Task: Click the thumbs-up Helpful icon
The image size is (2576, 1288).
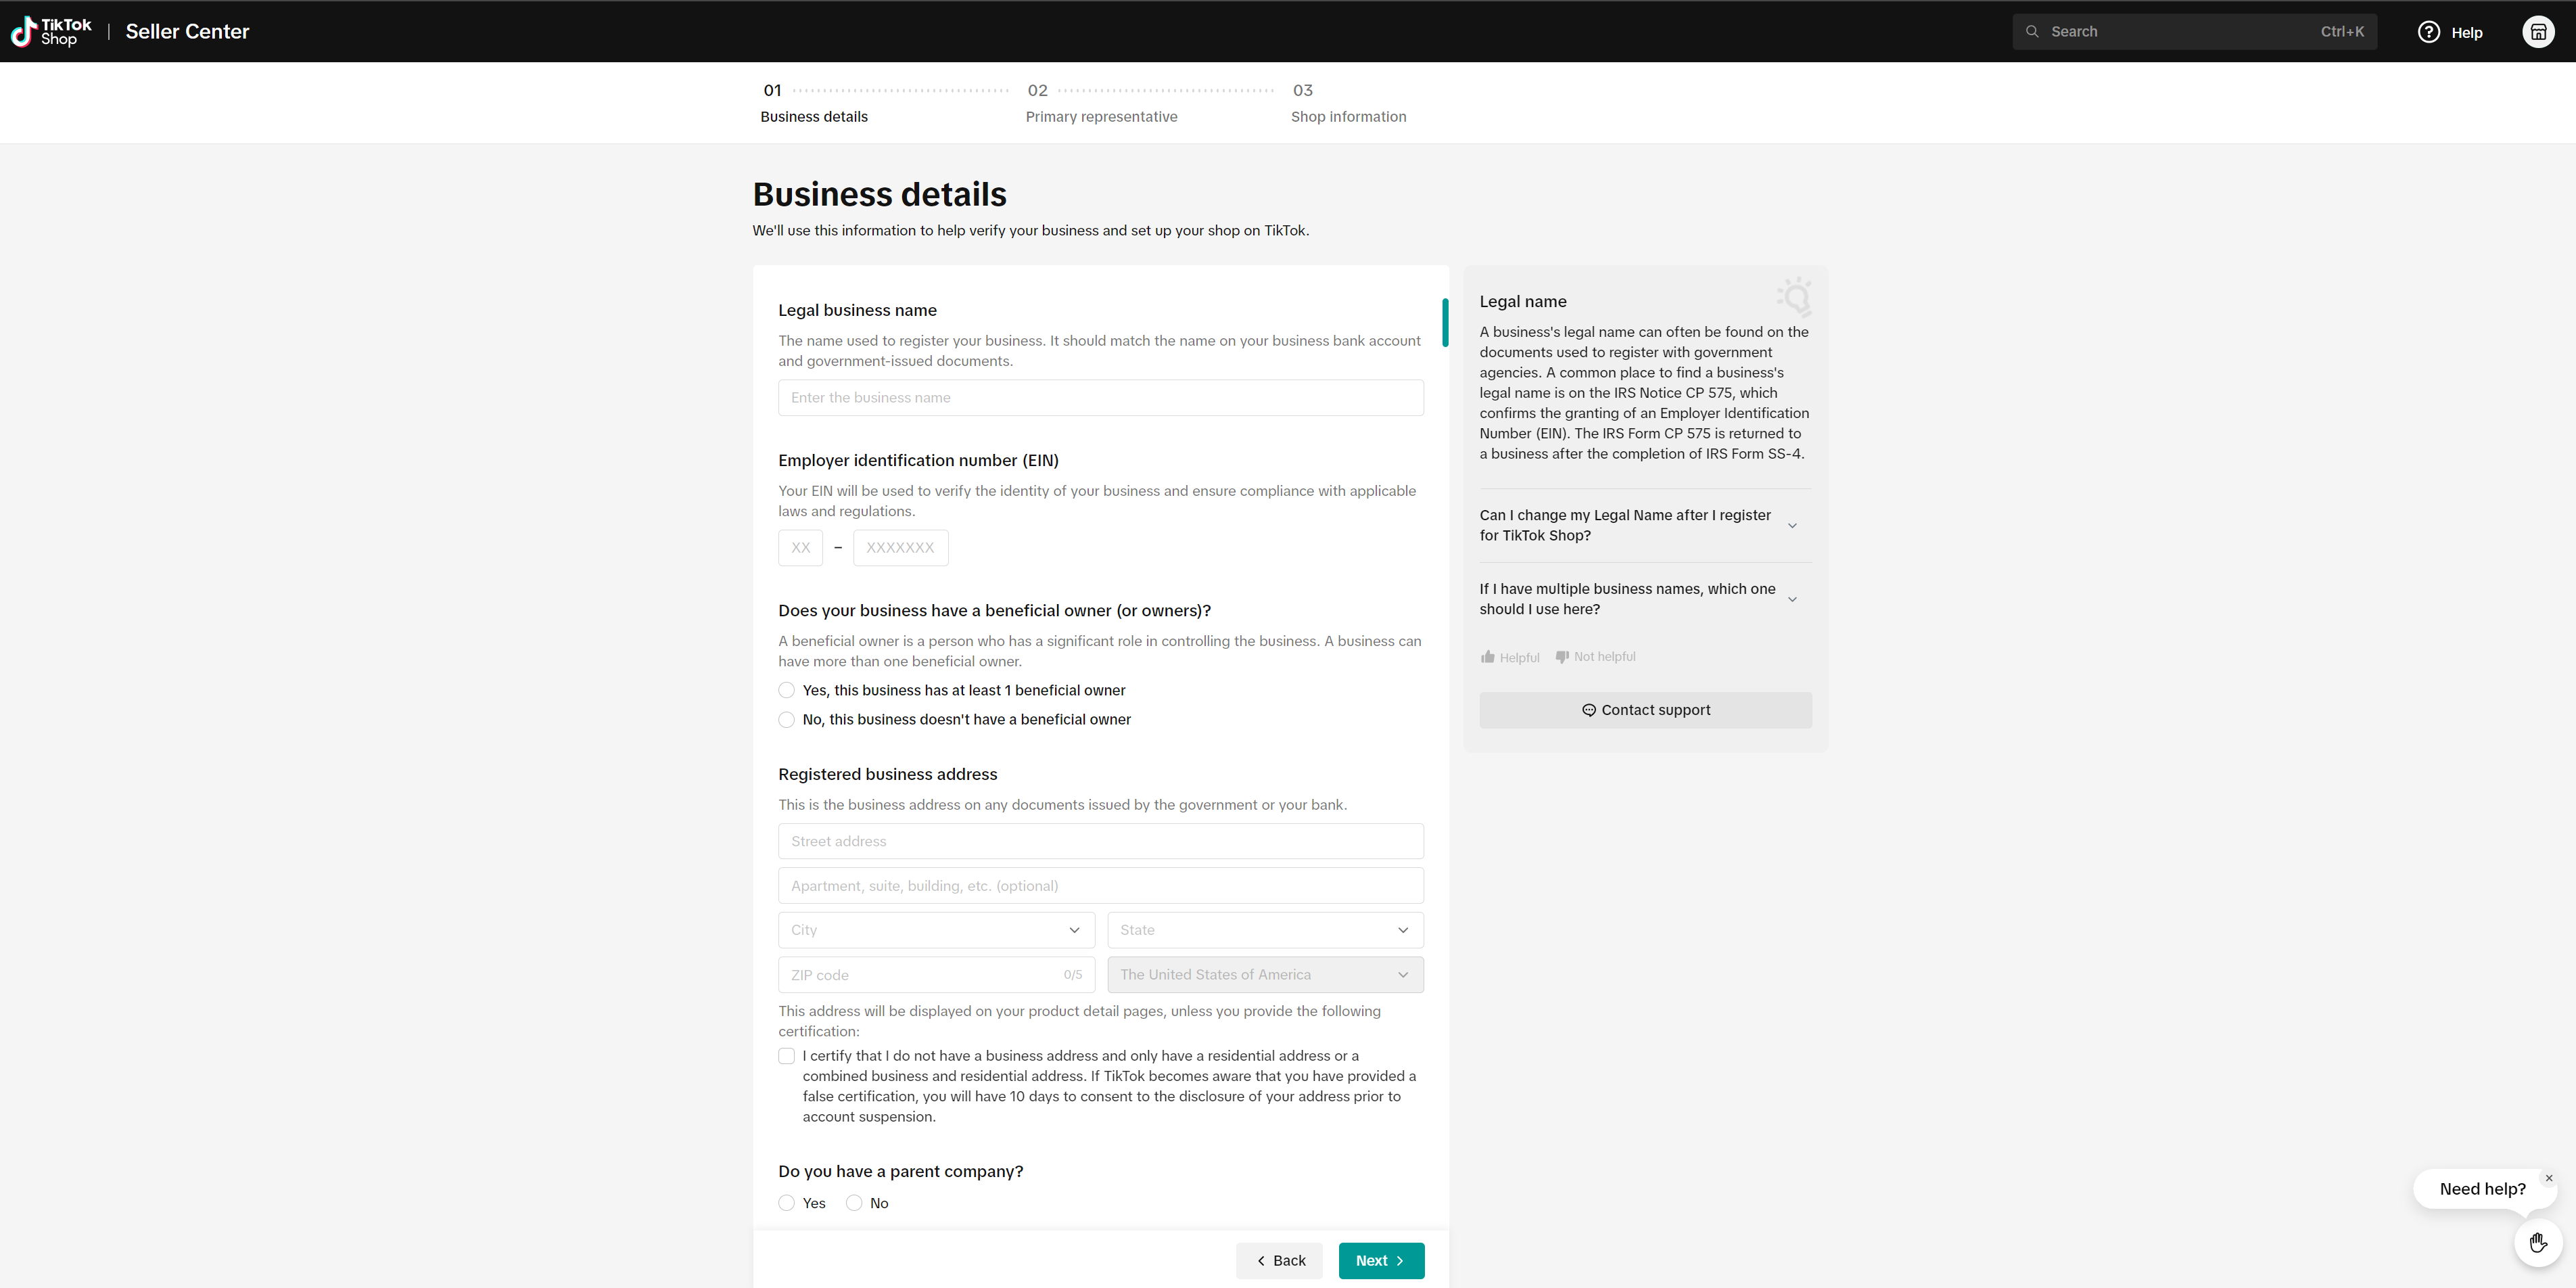Action: coord(1488,657)
